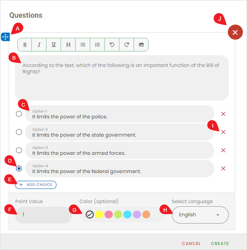Click the blue move handle icon
Screen dimensions: 247x250
(5, 37)
